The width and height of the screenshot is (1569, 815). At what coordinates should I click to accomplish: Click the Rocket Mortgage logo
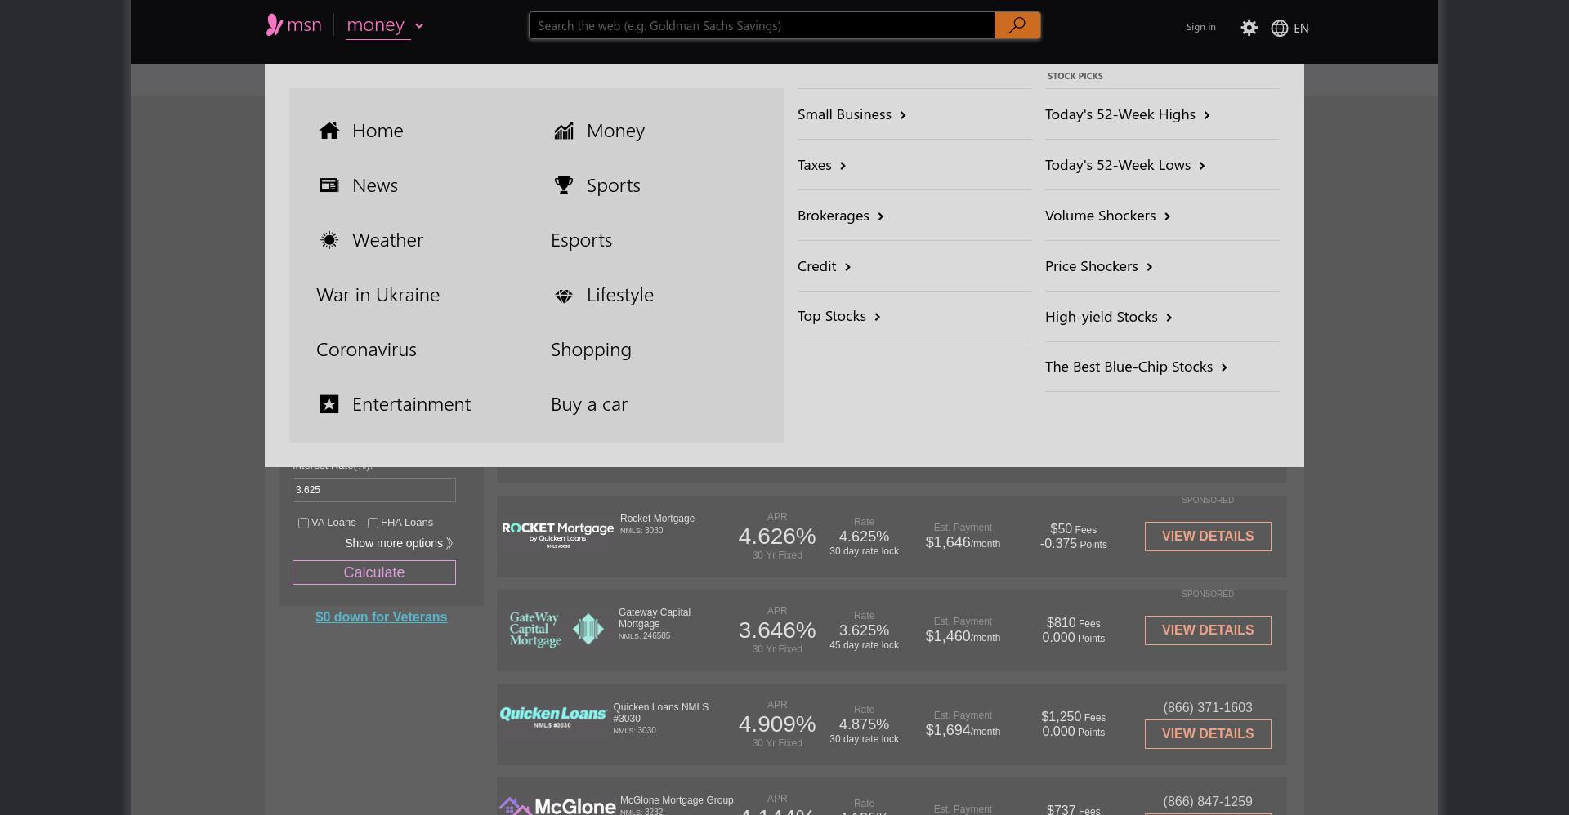557,535
